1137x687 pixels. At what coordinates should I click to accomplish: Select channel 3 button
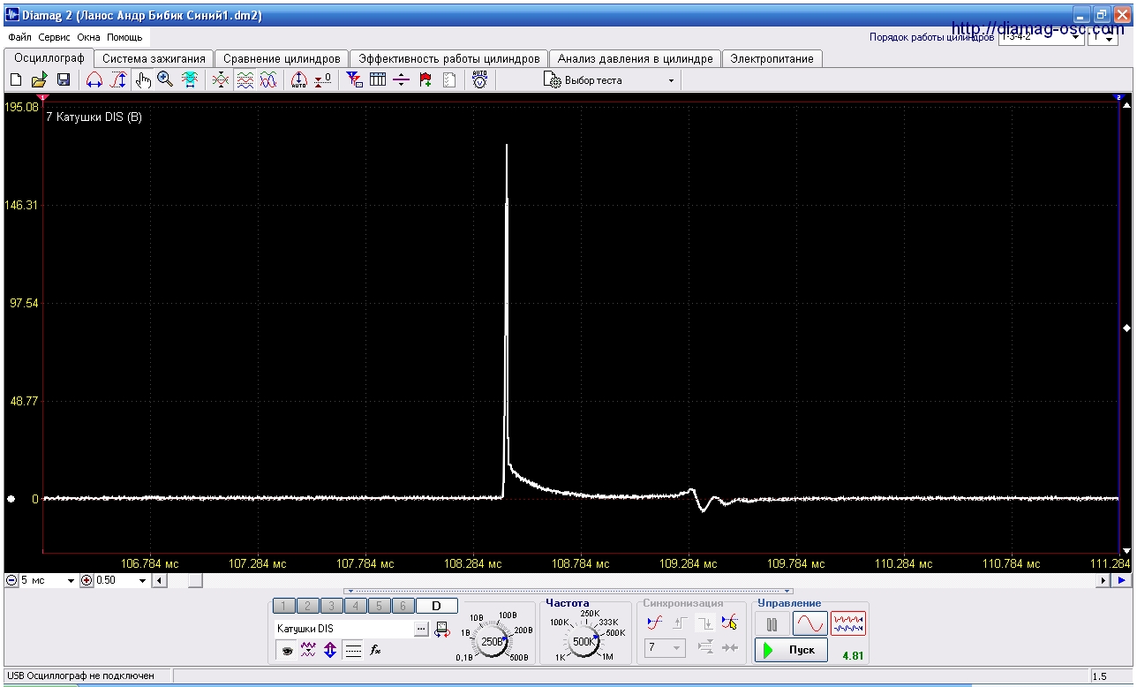(x=331, y=606)
